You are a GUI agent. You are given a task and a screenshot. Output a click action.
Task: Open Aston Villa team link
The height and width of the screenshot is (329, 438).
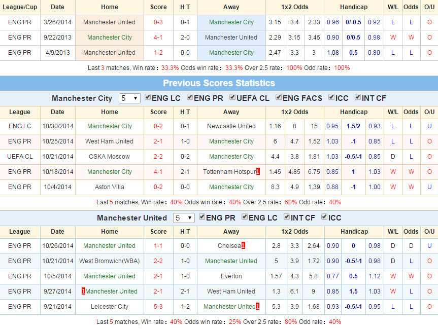(x=110, y=187)
